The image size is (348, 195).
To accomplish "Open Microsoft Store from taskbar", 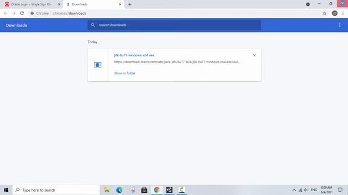I will (x=144, y=190).
